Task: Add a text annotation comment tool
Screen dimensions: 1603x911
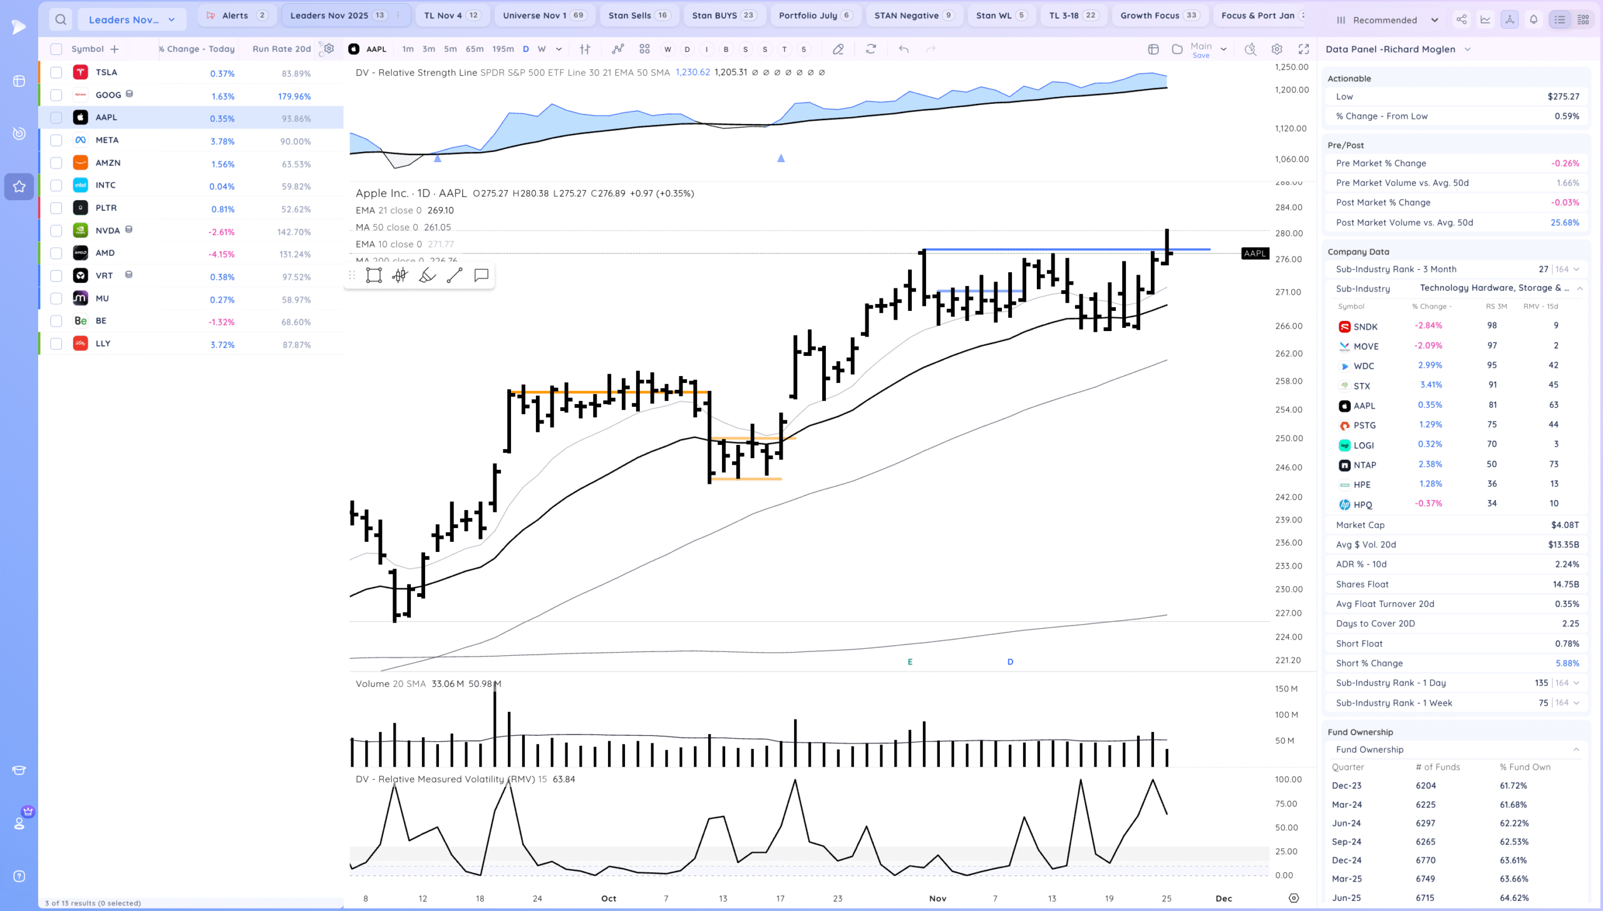Action: [481, 275]
